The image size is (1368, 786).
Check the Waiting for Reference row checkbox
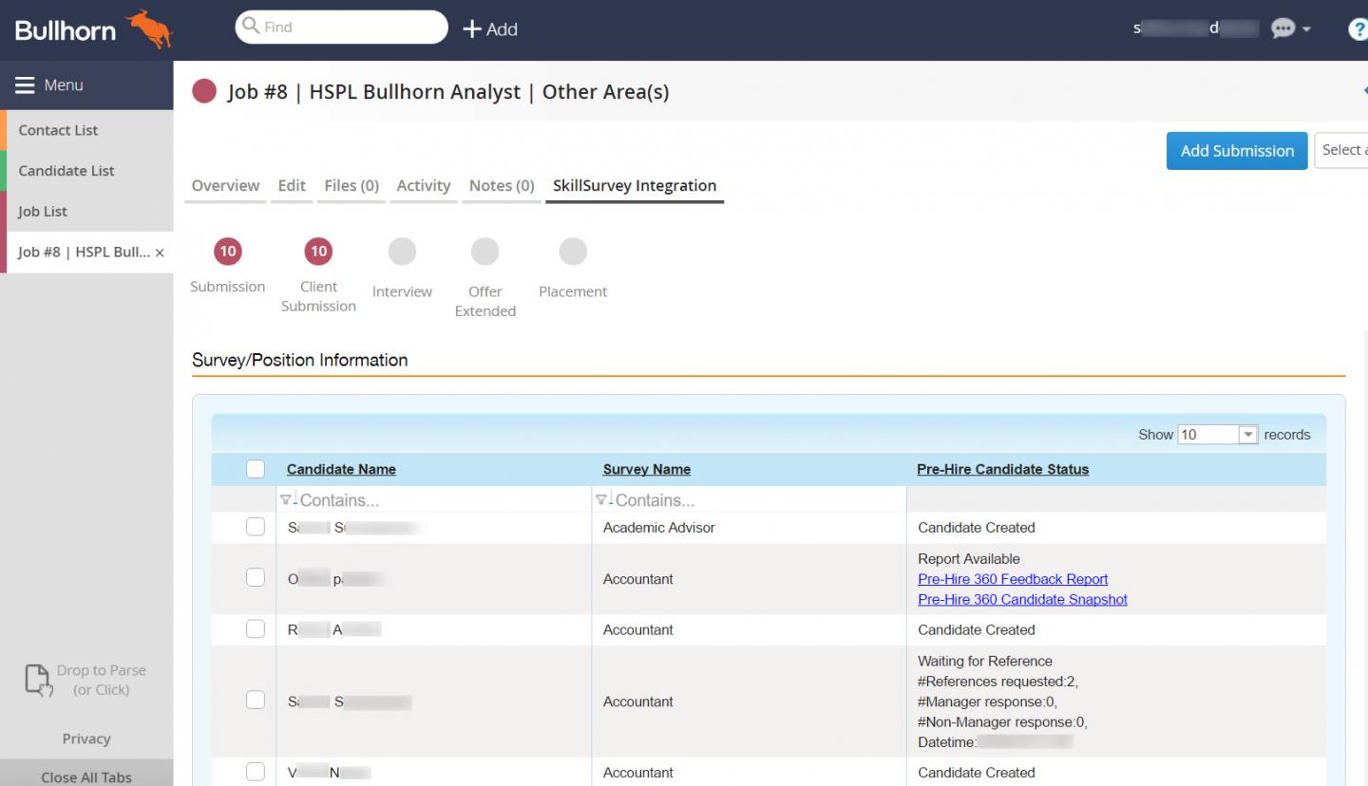point(255,701)
